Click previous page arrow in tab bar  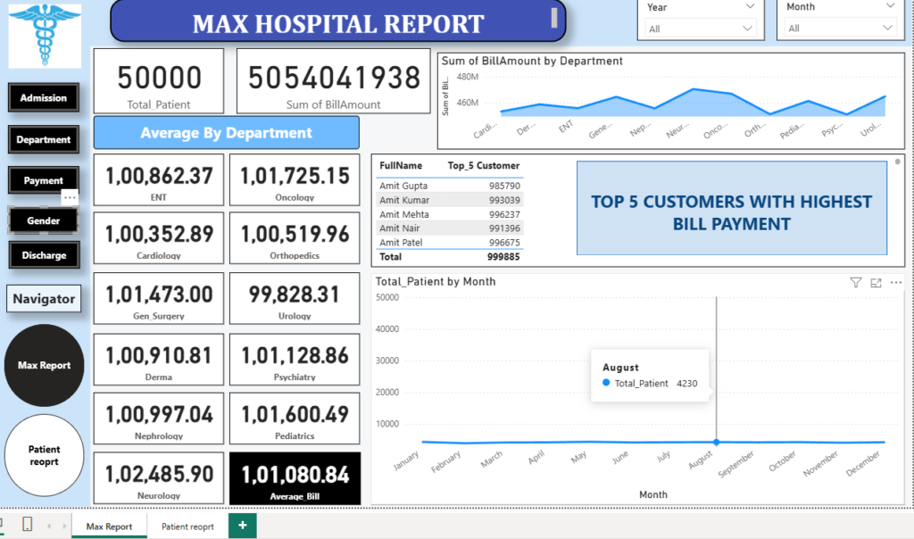(x=49, y=527)
